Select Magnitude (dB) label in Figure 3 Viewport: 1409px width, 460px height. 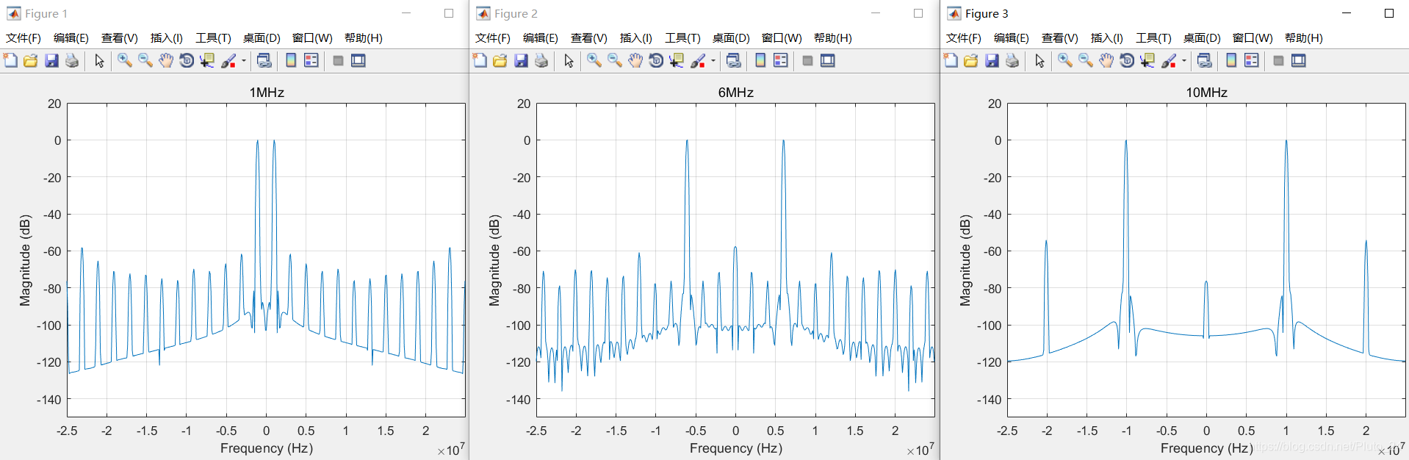(965, 260)
